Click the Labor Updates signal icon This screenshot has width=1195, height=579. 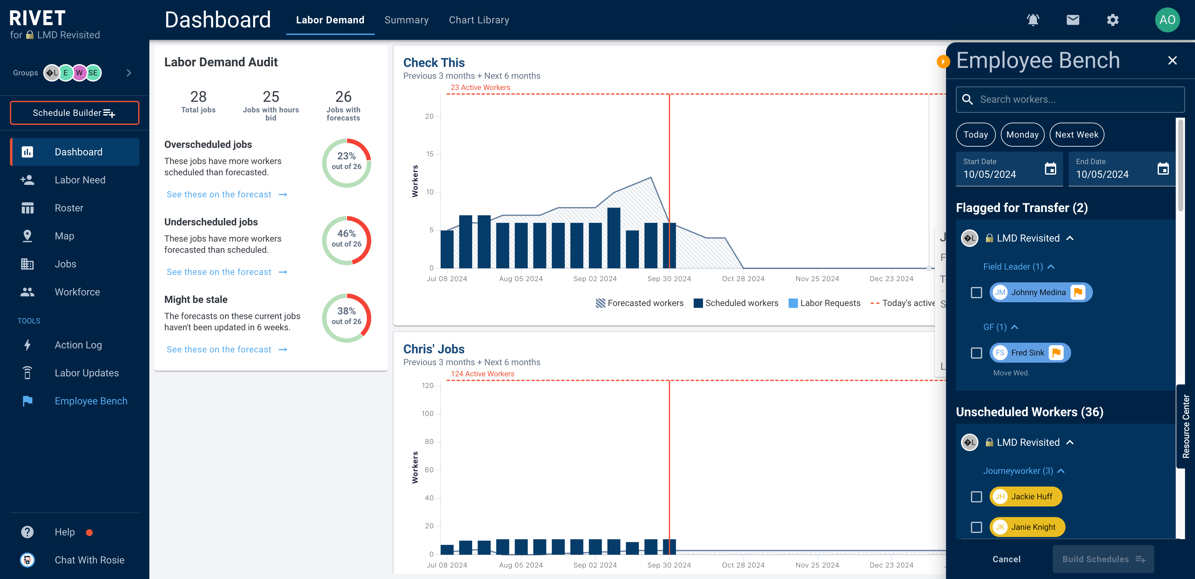pos(27,373)
